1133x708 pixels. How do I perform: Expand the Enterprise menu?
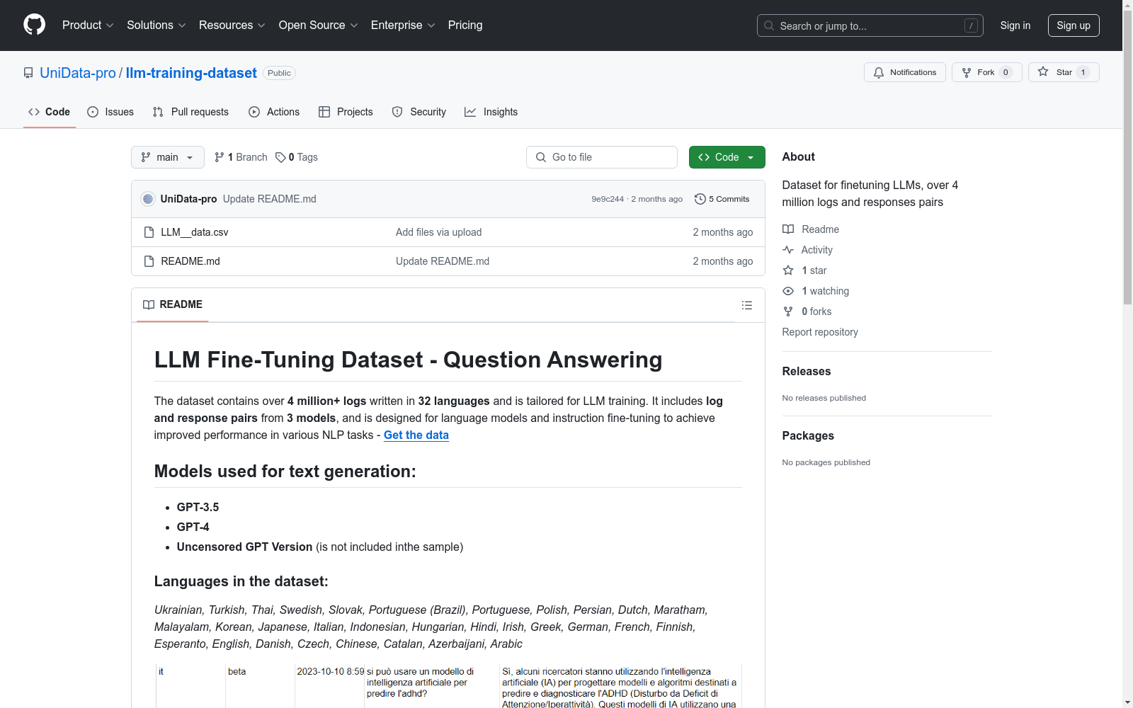[403, 25]
